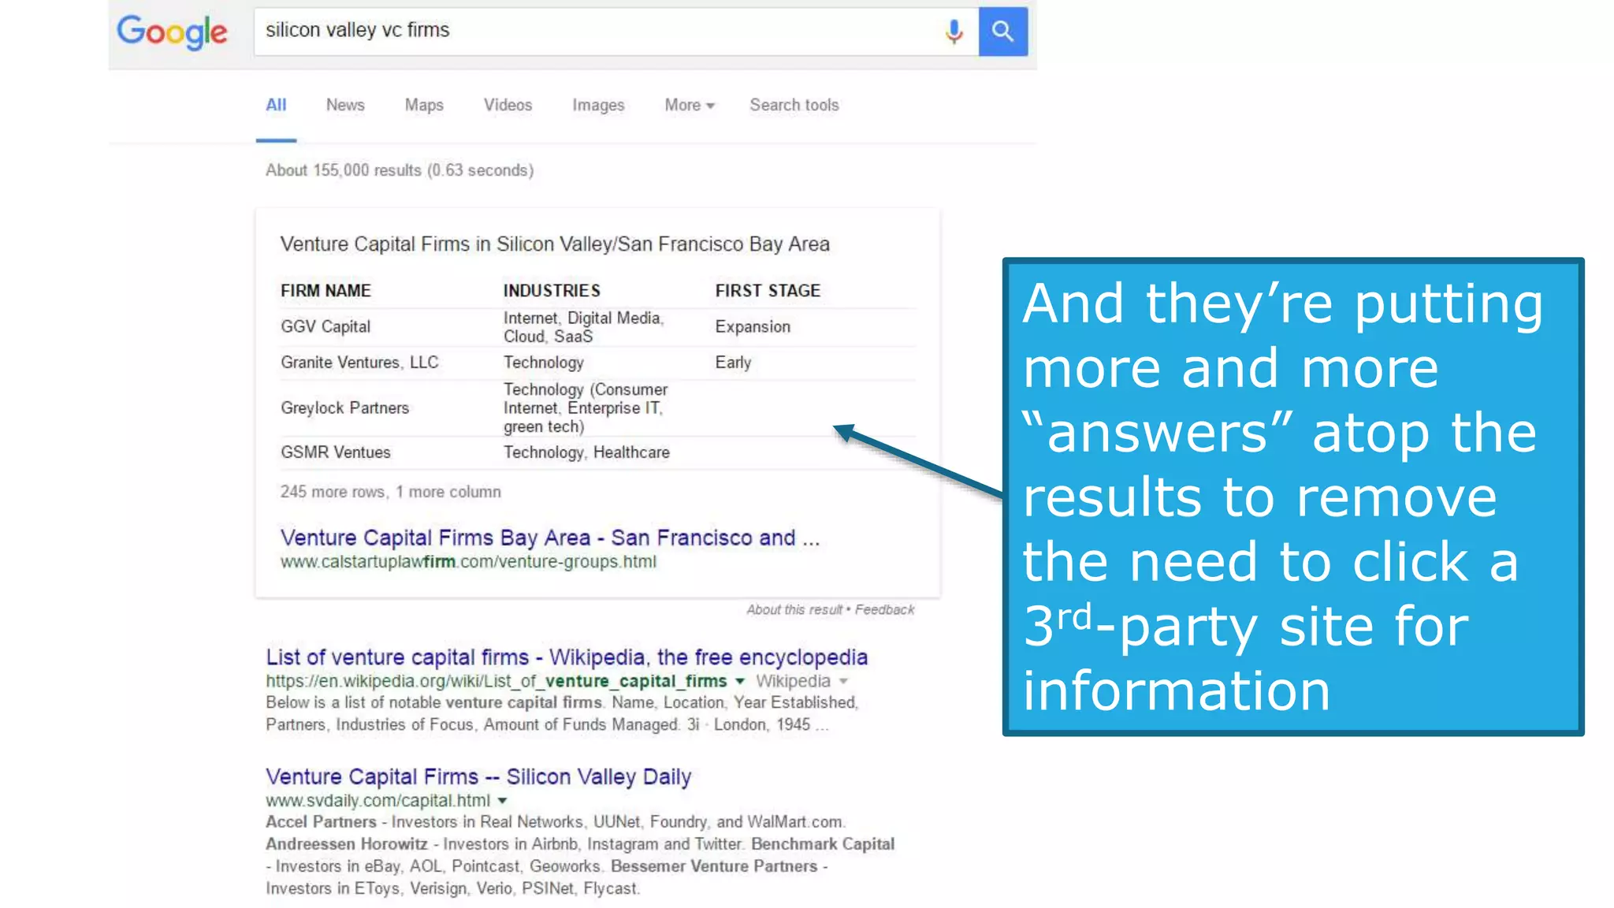Click the Expansion stage cell

click(753, 326)
